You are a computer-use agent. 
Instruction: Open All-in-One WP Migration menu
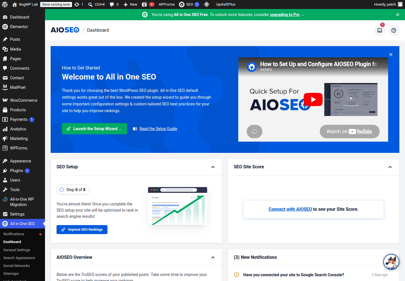click(x=22, y=202)
